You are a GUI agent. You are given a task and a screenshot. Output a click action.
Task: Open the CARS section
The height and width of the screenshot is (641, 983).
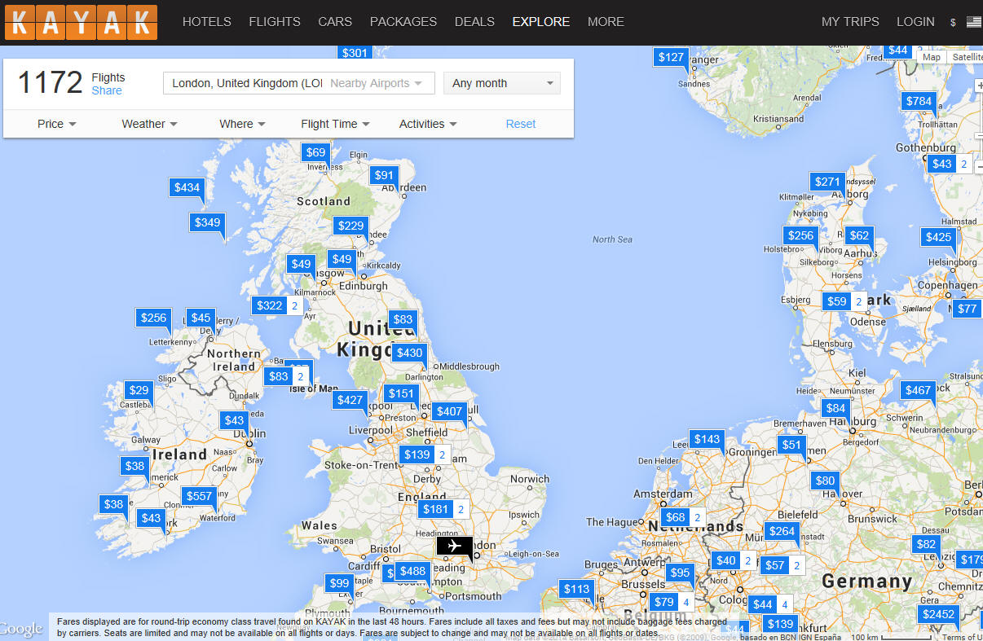click(335, 22)
